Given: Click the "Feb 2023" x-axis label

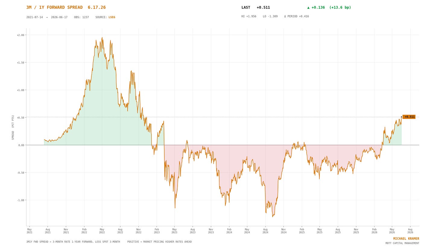Looking at the screenshot, I should [157, 231].
